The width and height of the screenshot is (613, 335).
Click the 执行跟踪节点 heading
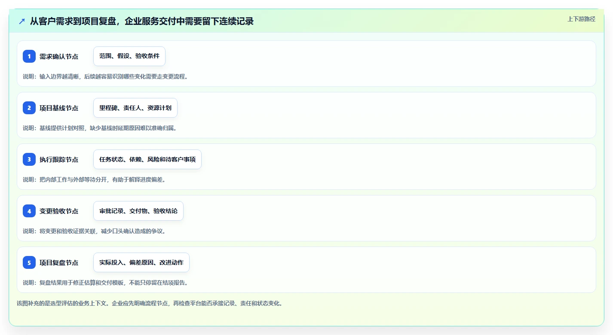[59, 159]
